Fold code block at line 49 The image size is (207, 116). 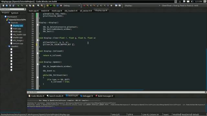coord(38,53)
